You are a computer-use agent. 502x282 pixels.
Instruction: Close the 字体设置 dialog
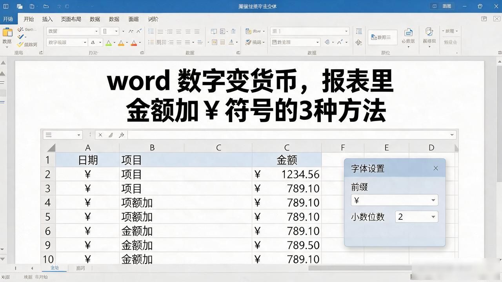pyautogui.click(x=436, y=168)
